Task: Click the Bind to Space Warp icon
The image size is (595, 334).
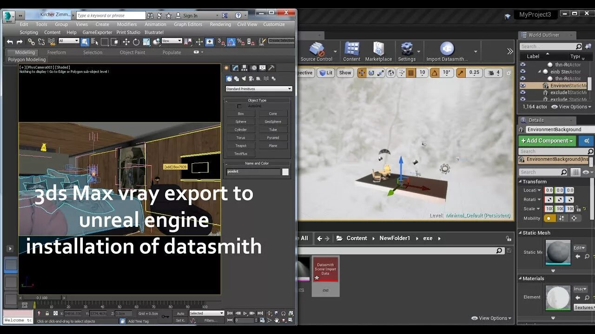Action: pyautogui.click(x=51, y=42)
